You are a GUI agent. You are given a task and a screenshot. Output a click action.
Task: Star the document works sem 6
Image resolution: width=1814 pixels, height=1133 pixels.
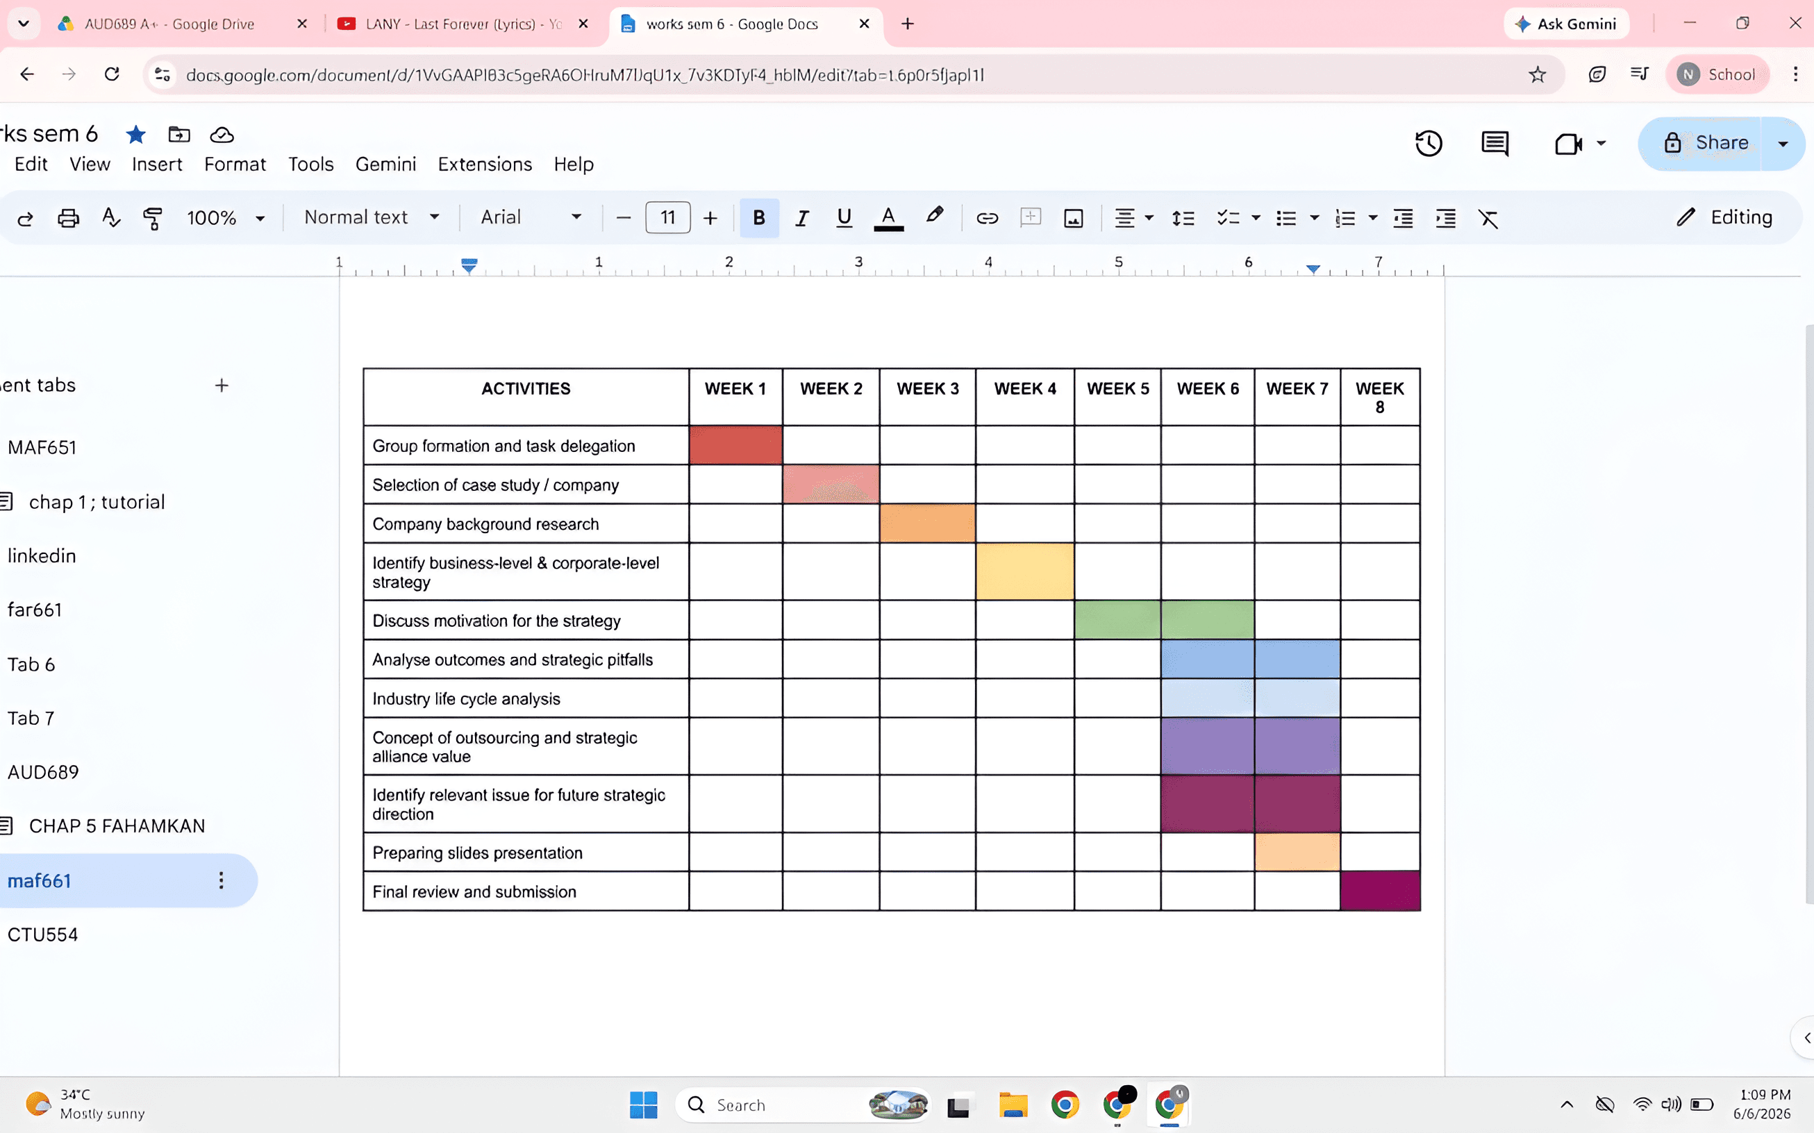click(135, 135)
